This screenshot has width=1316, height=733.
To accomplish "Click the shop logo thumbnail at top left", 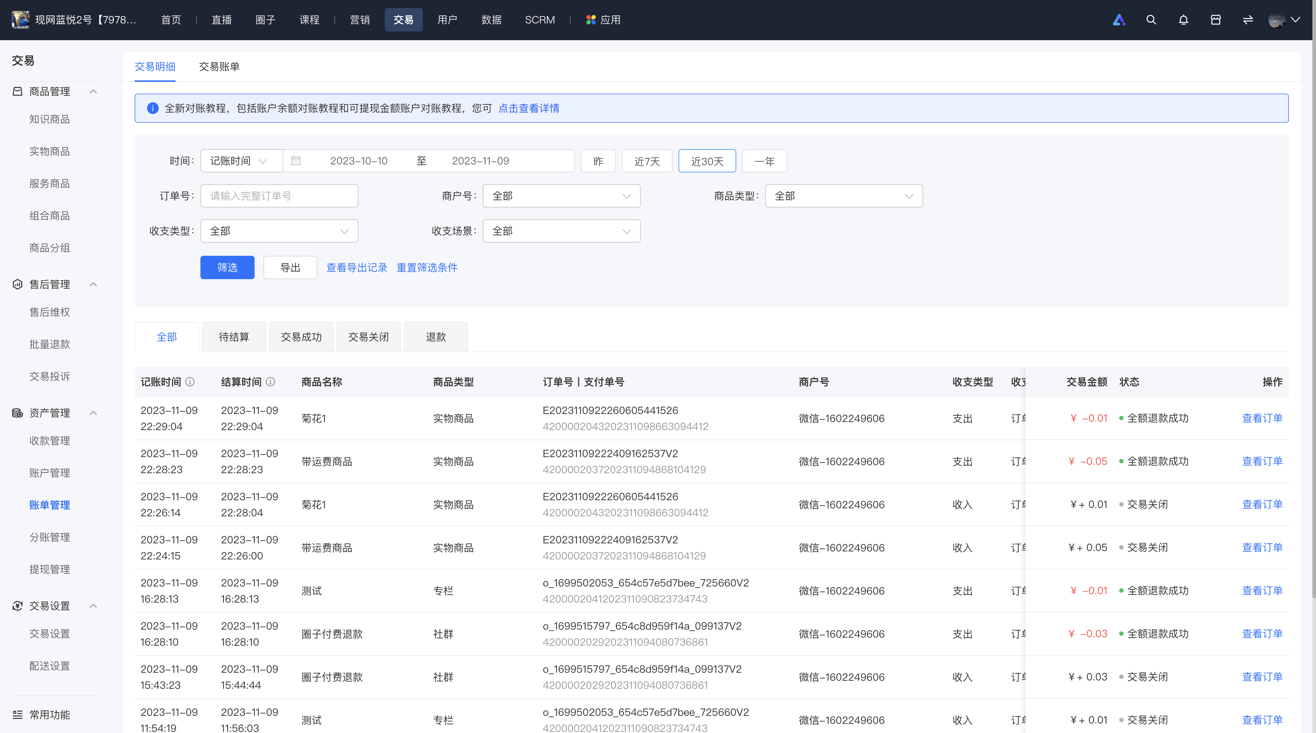I will point(20,20).
